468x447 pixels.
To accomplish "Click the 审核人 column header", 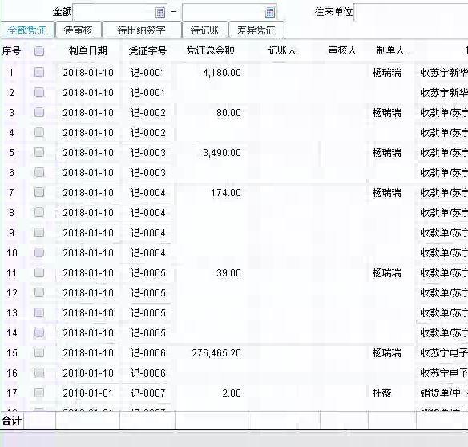I will [342, 50].
